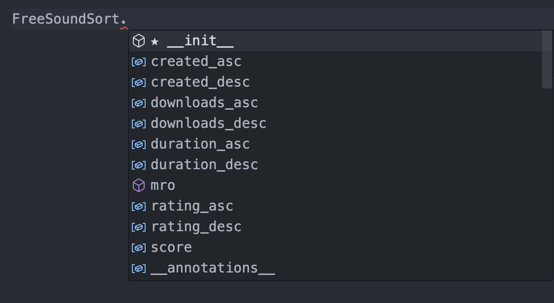554x303 pixels.
Task: Choose created_asc from the autocomplete list
Action: (335, 62)
